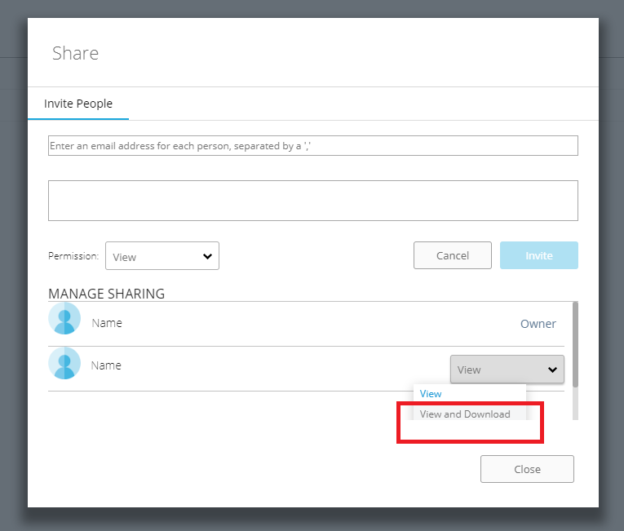Click the blue Invite button
Screen dimensions: 624x531
click(x=538, y=255)
